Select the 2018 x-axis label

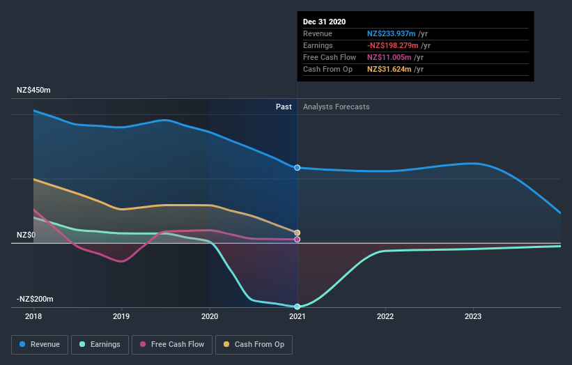point(33,316)
